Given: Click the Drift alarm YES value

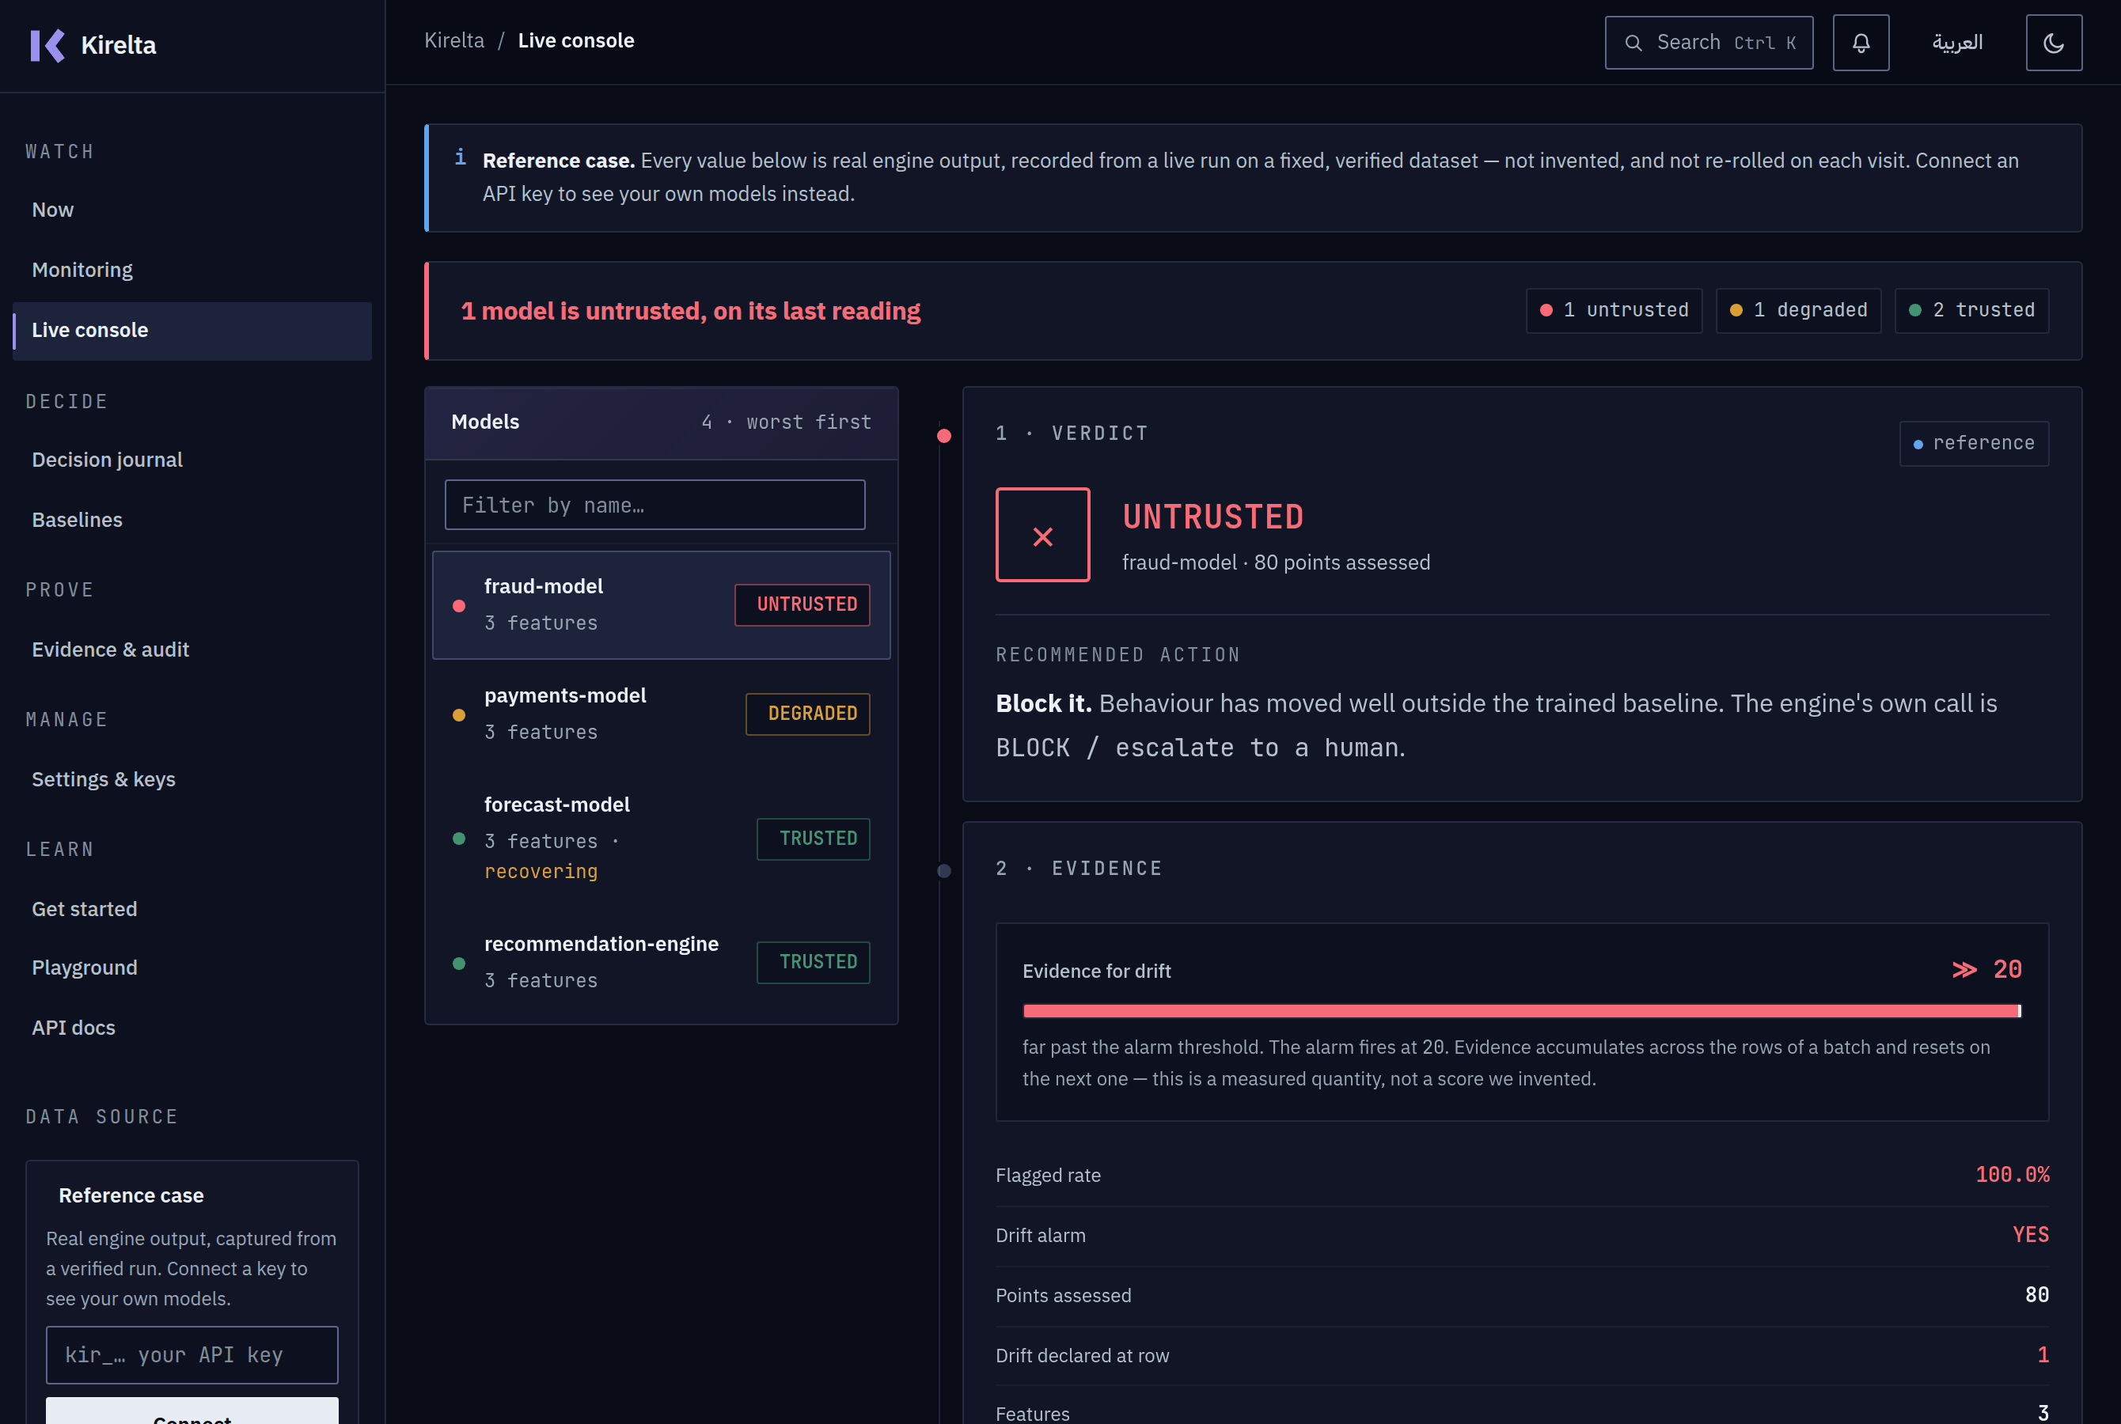Looking at the screenshot, I should (2030, 1234).
